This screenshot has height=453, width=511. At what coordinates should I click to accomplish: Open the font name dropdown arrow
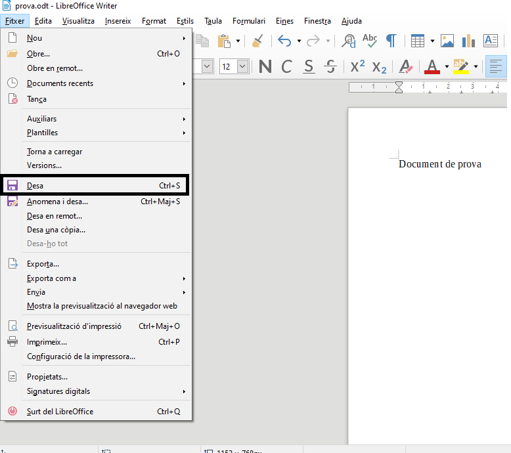tap(207, 67)
